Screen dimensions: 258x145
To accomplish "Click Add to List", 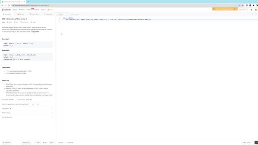I will pyautogui.click(x=24, y=22).
